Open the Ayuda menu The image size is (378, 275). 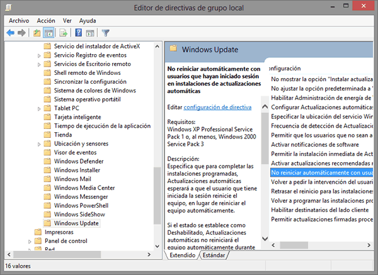[88, 21]
